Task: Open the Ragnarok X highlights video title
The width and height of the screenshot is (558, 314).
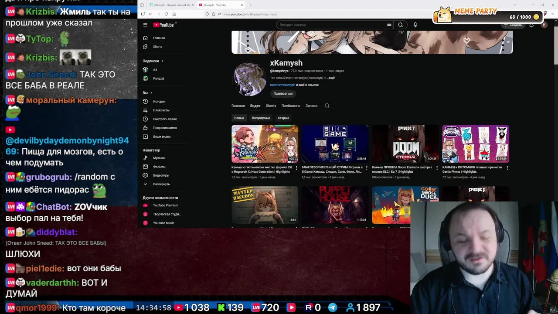Action: [x=262, y=169]
